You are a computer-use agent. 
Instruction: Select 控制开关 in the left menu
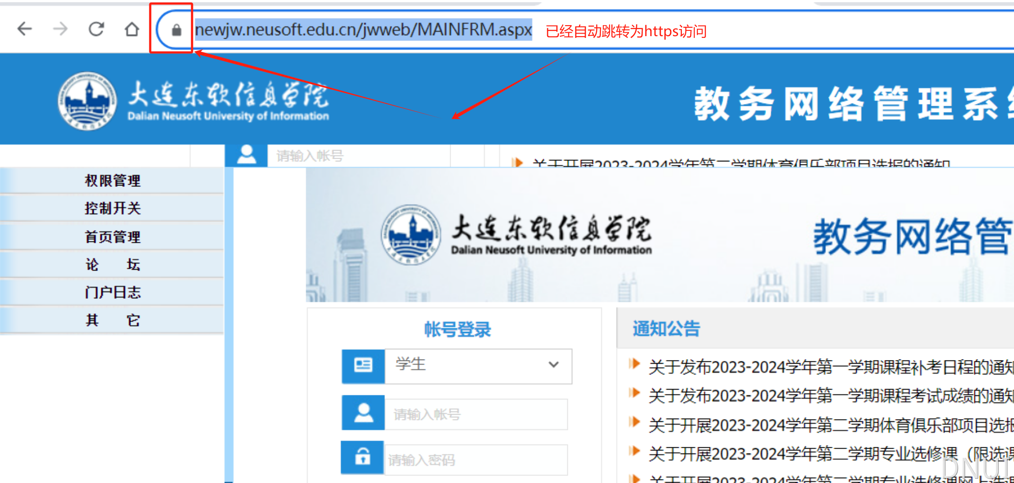click(112, 208)
